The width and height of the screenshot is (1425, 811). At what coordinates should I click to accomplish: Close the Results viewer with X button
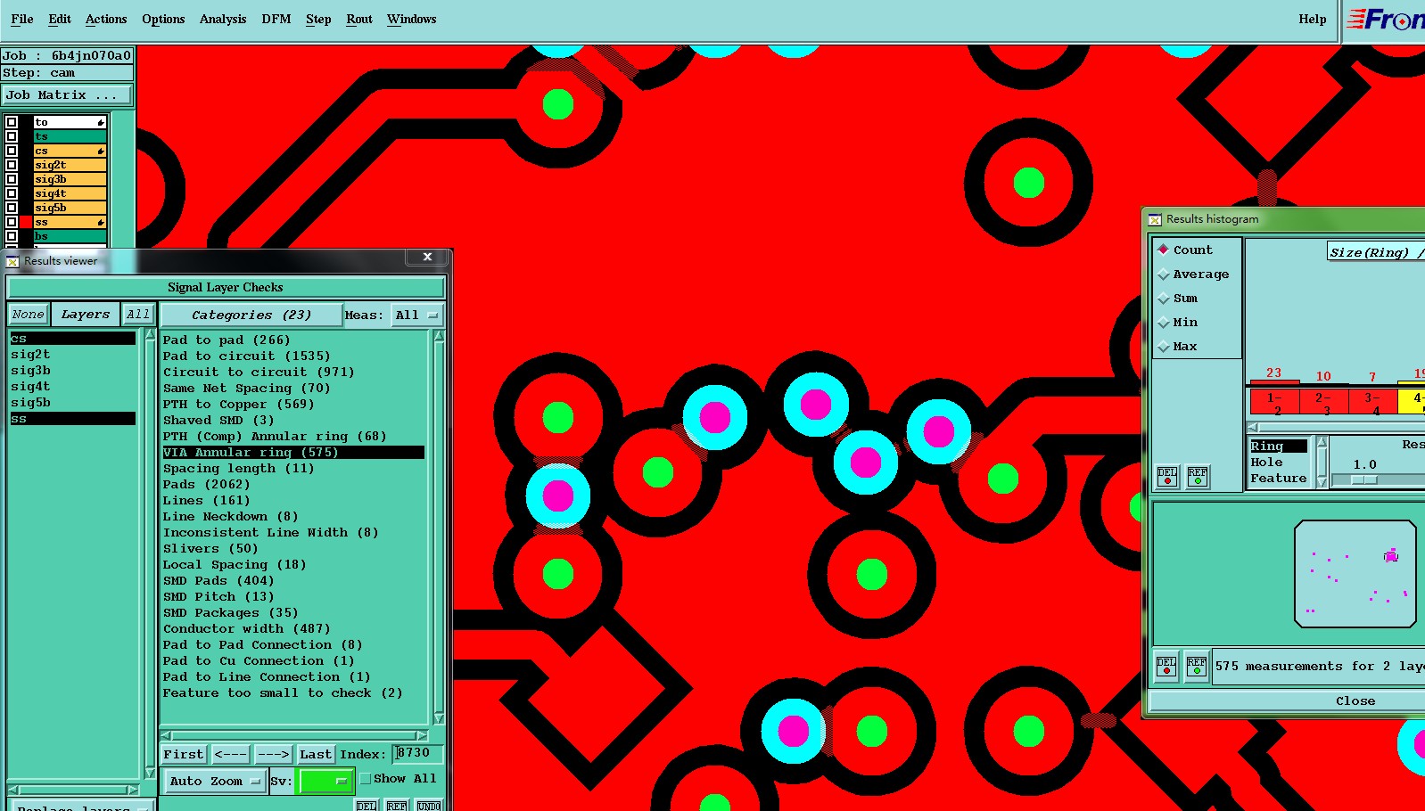tap(427, 257)
